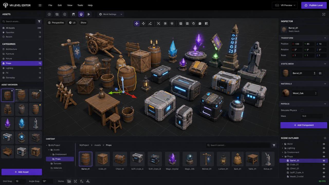Click the Show viewport button
Screen dimensions: 329x185
point(83,23)
